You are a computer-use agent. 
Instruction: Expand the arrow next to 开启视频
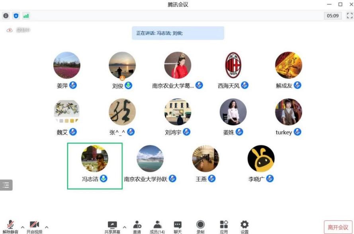coord(47,227)
